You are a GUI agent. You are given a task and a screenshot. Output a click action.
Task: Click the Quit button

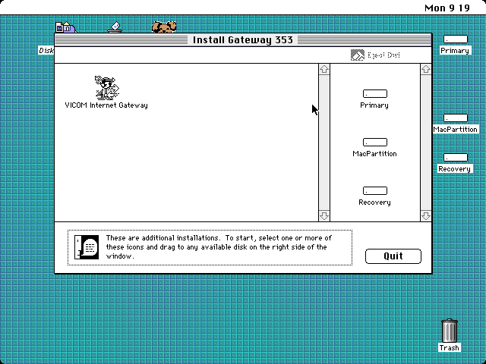pos(393,256)
